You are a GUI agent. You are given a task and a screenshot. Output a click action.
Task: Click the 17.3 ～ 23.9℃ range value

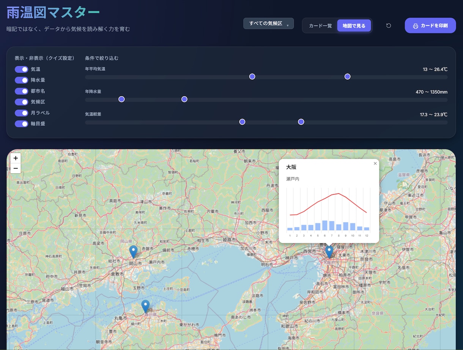click(434, 114)
